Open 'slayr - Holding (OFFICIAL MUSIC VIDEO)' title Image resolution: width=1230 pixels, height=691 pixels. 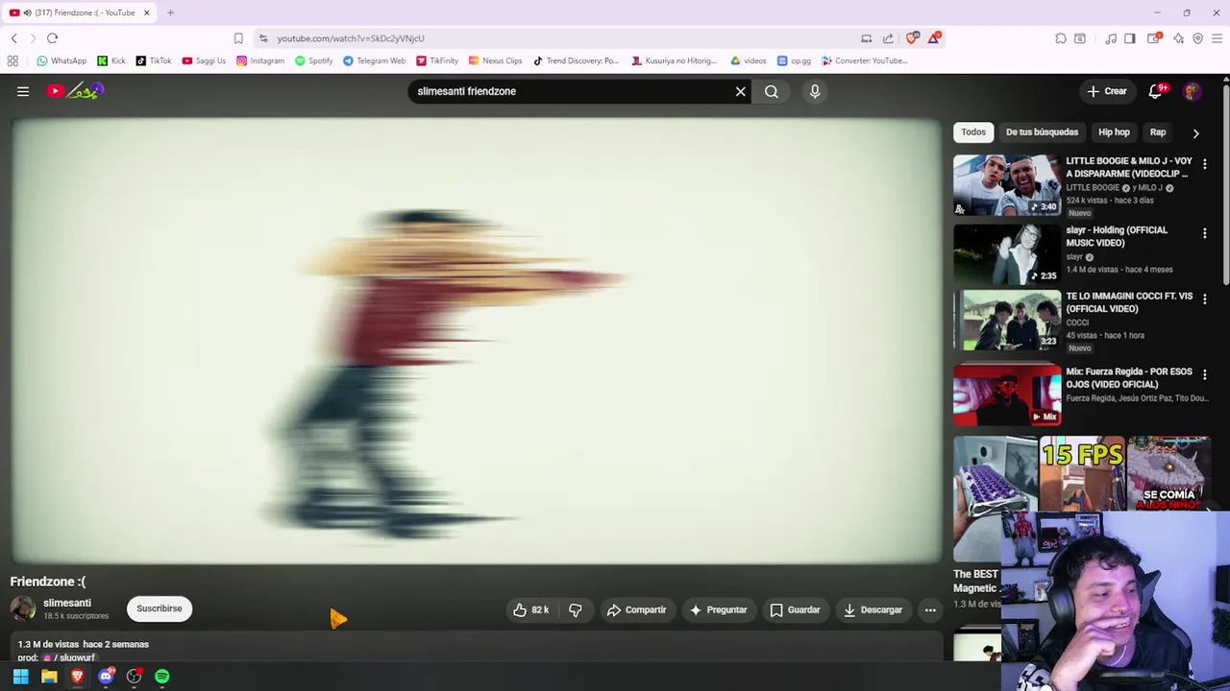1117,236
